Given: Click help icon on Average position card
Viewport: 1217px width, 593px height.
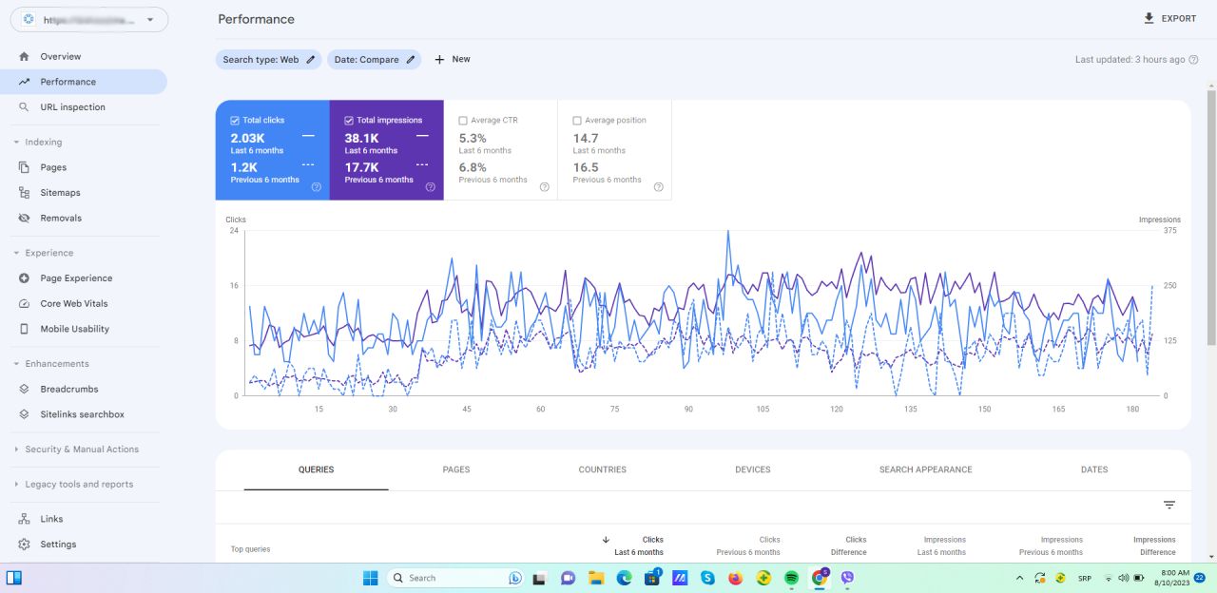Looking at the screenshot, I should (658, 187).
